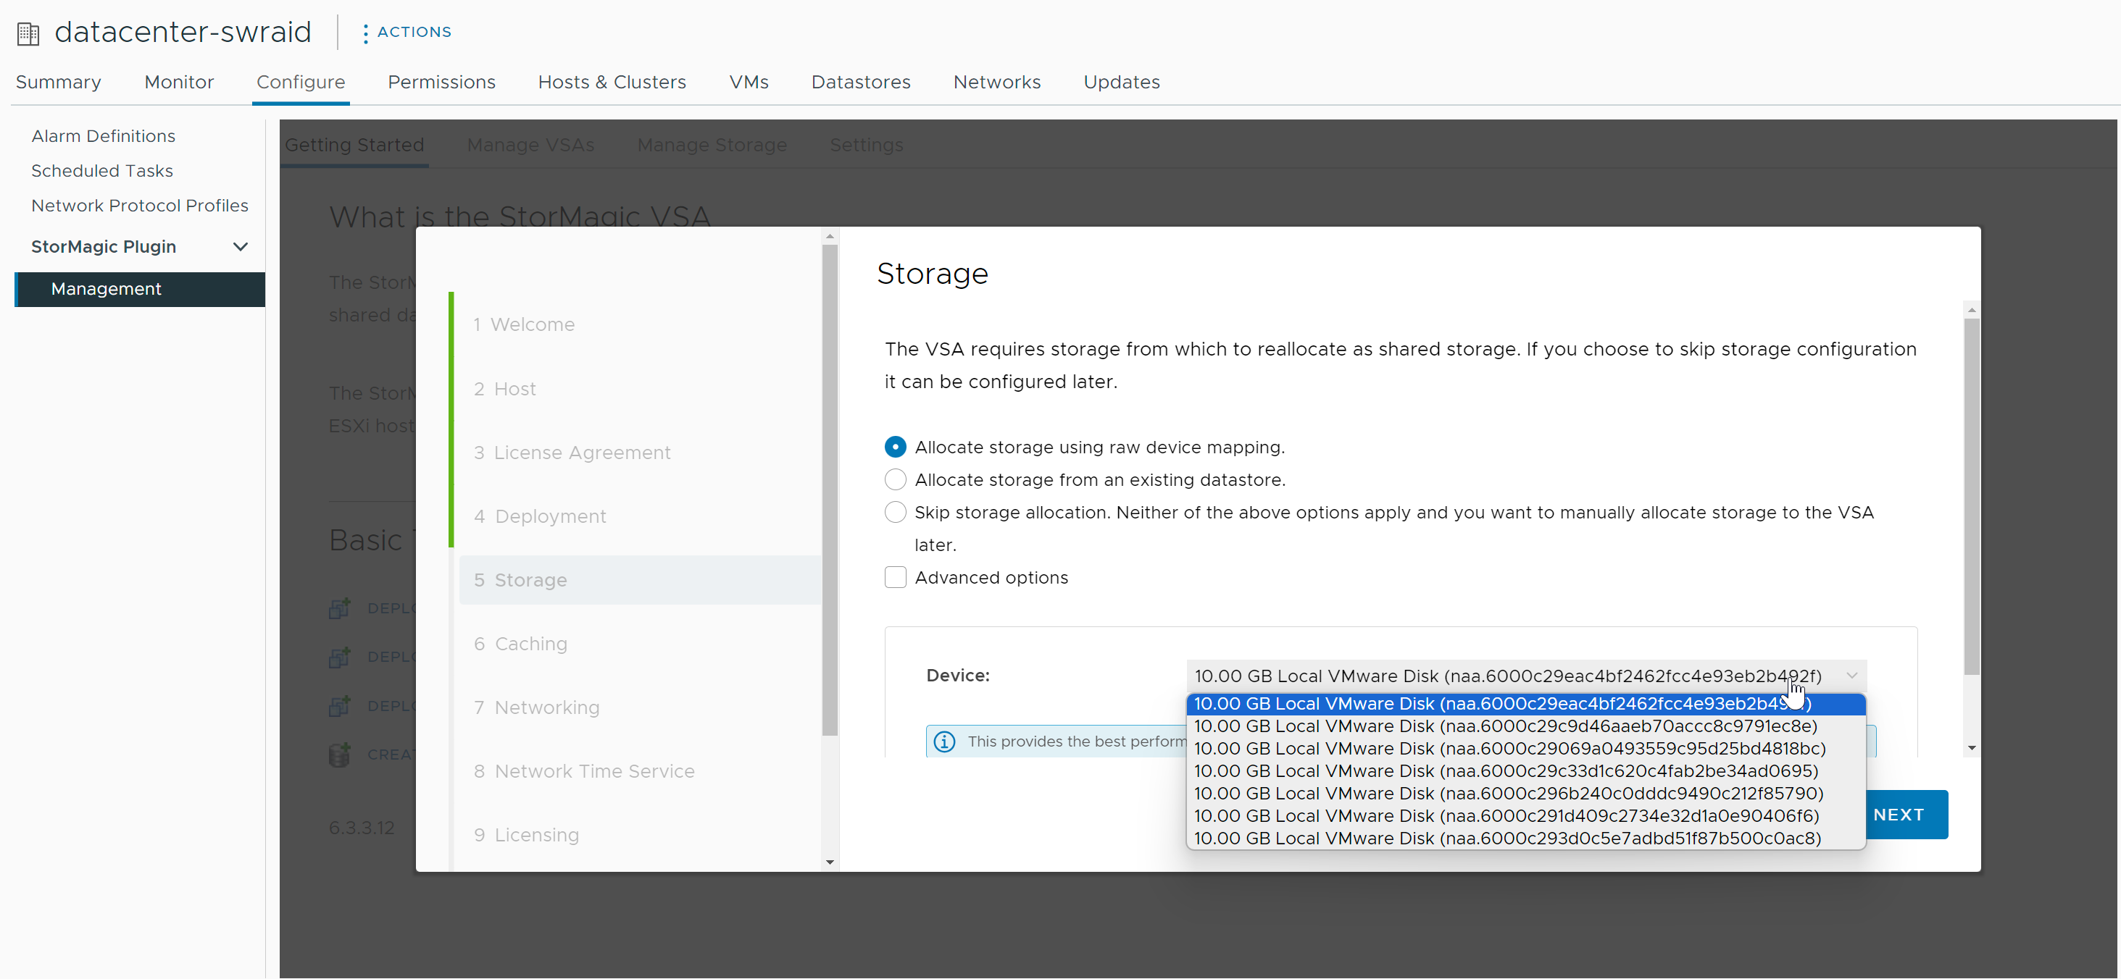Click the Storage content scroll up arrow
The height and width of the screenshot is (979, 2121).
coord(1971,310)
